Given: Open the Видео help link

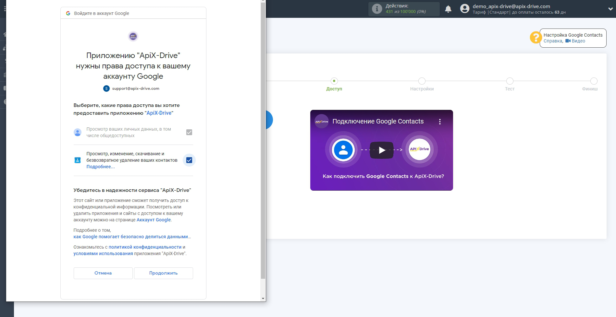Looking at the screenshot, I should coord(575,41).
